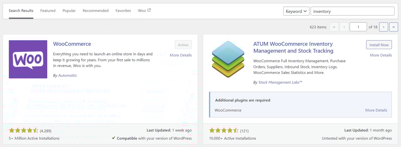Click the ATUM plugin star rating
The image size is (401, 147).
click(224, 130)
